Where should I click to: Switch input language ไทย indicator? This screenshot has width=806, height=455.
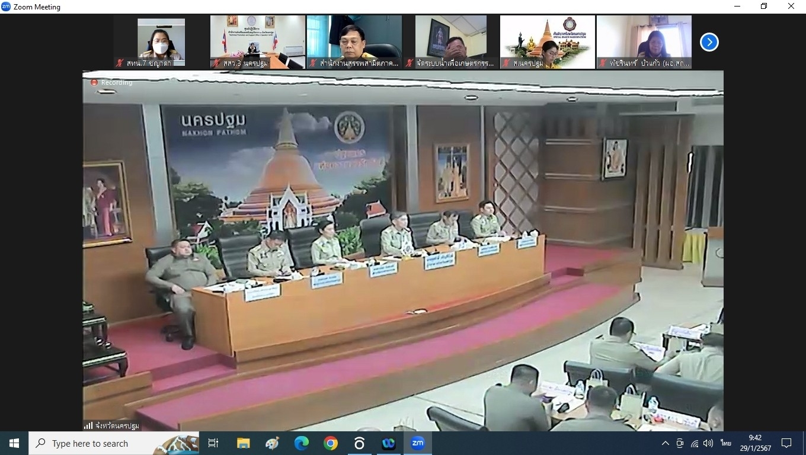pos(726,443)
